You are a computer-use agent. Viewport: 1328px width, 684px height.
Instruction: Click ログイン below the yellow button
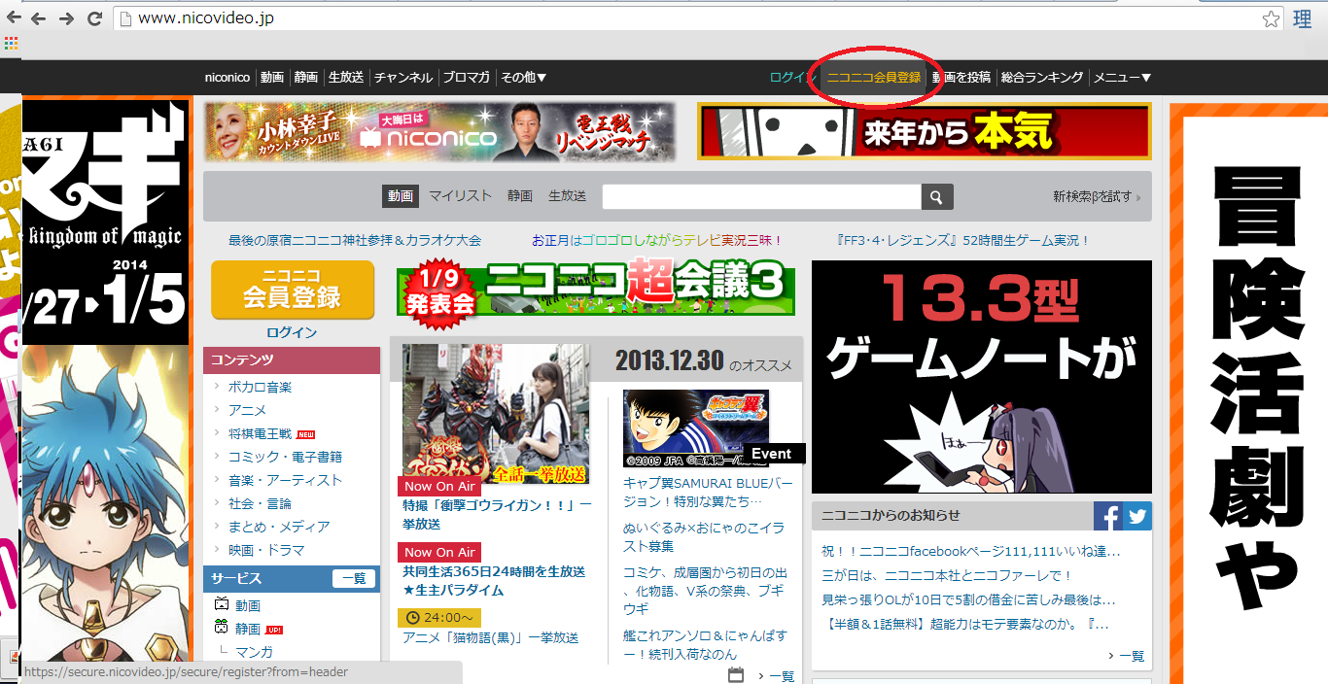point(292,332)
